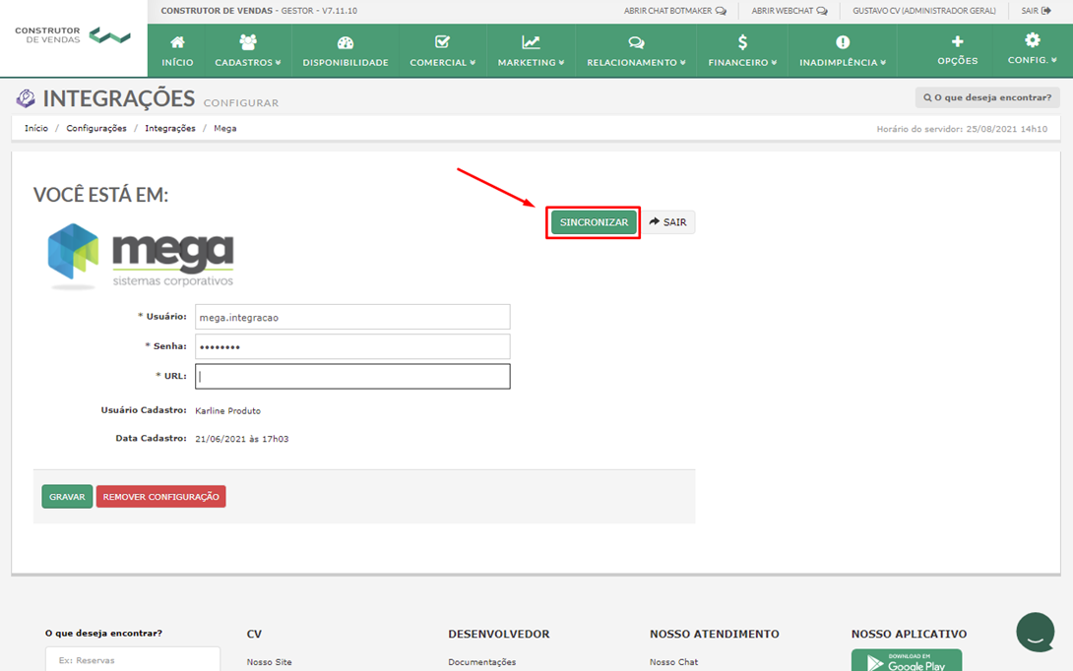This screenshot has height=671, width=1073.
Task: Click the Config gear icon
Action: point(1032,39)
